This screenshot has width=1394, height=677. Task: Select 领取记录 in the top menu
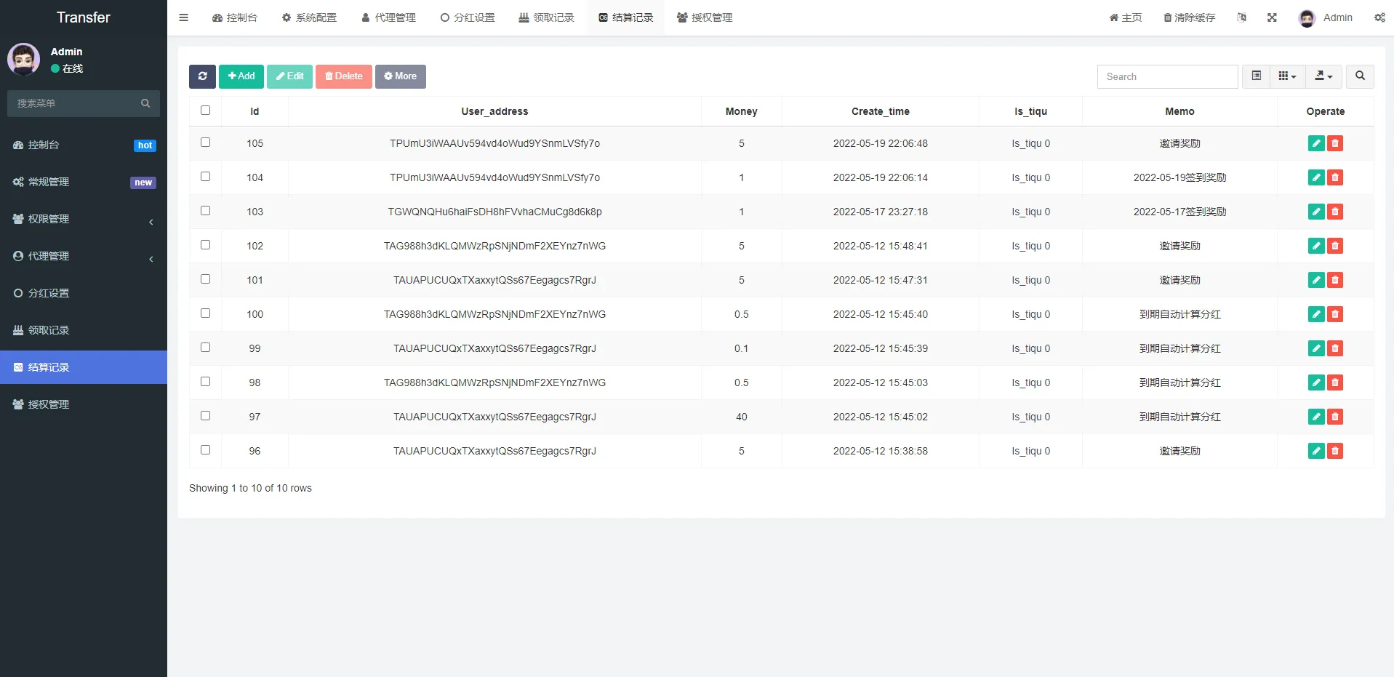coord(545,17)
